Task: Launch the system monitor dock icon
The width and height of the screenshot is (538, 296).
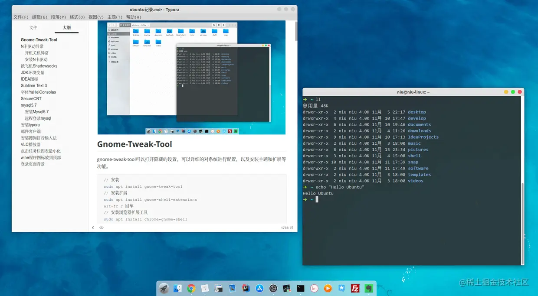Action: (286, 288)
